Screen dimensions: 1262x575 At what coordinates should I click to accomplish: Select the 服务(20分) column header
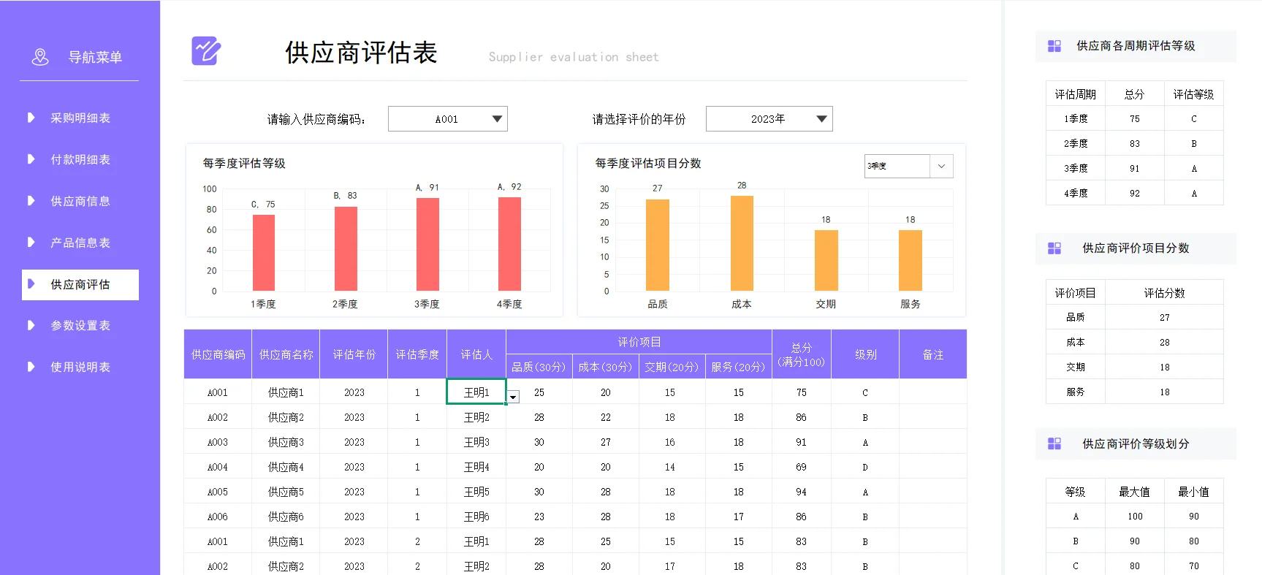pos(739,367)
